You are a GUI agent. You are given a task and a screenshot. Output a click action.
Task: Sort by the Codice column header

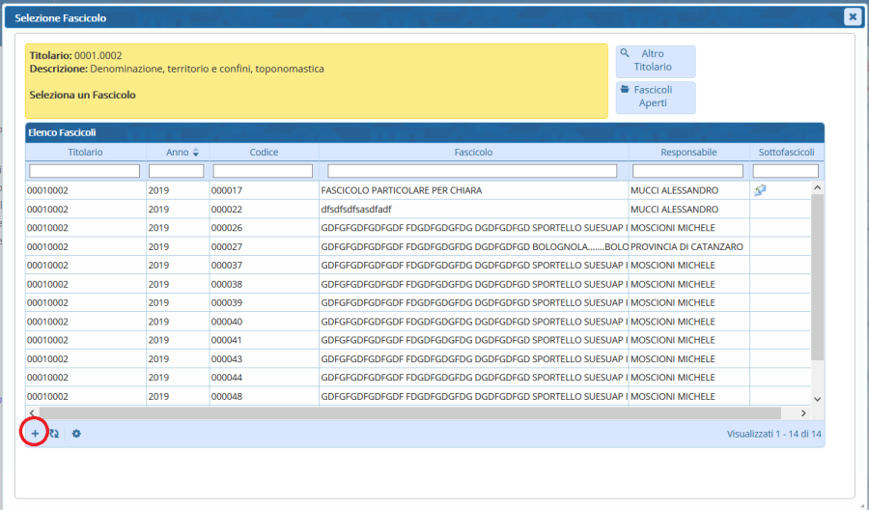[x=264, y=153]
